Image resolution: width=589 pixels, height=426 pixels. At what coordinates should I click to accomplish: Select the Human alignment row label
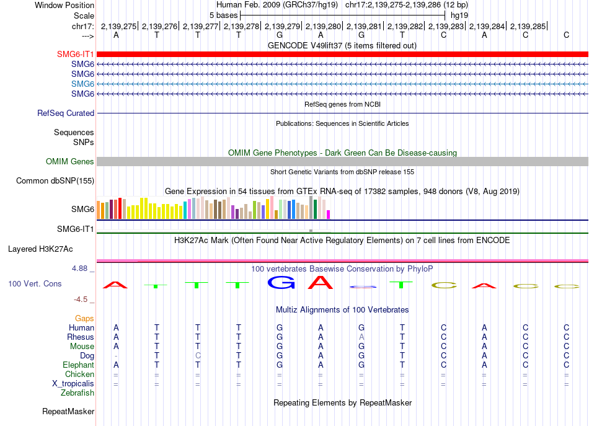pos(81,327)
